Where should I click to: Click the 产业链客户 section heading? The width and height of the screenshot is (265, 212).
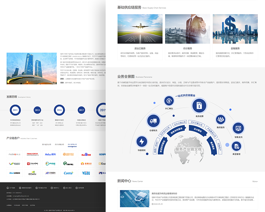pyautogui.click(x=13, y=138)
